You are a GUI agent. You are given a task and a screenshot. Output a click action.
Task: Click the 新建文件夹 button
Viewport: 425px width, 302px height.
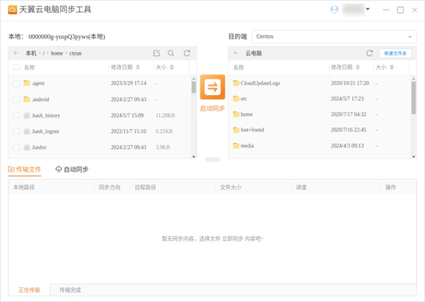(394, 53)
